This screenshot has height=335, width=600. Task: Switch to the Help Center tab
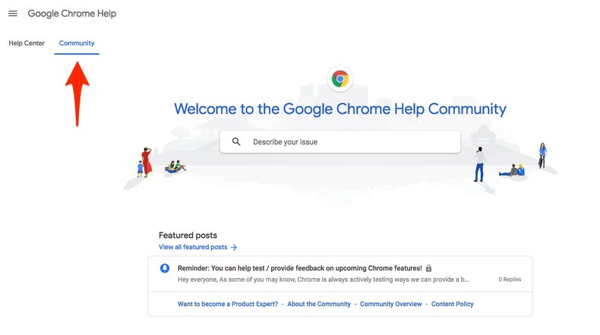coord(27,43)
